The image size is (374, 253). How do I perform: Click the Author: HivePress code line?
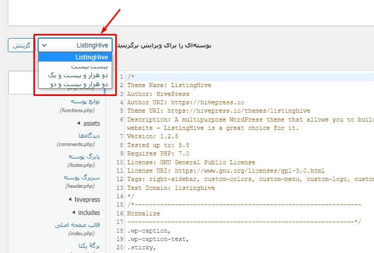coord(158,94)
